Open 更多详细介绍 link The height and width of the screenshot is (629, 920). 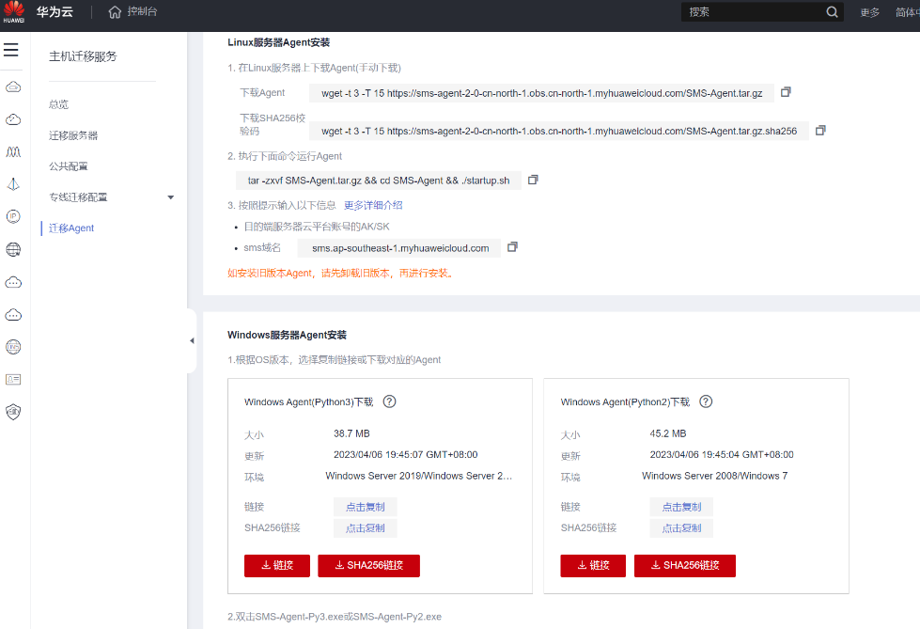pyautogui.click(x=373, y=205)
